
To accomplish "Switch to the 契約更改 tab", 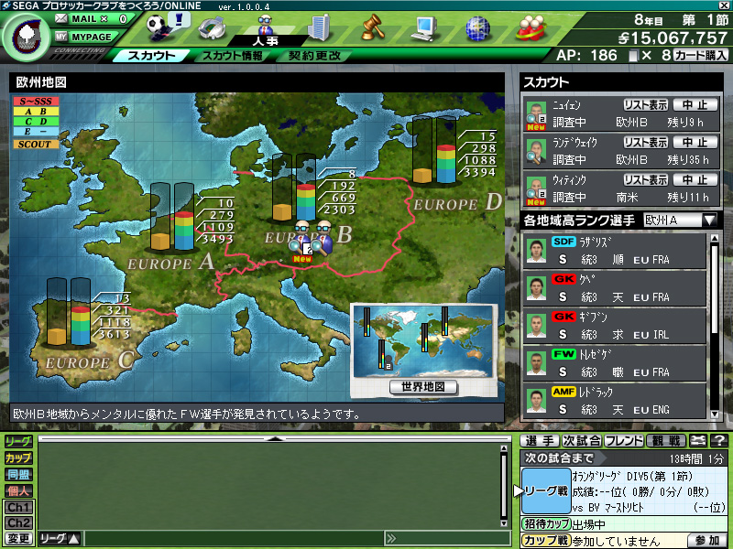I will 314,56.
